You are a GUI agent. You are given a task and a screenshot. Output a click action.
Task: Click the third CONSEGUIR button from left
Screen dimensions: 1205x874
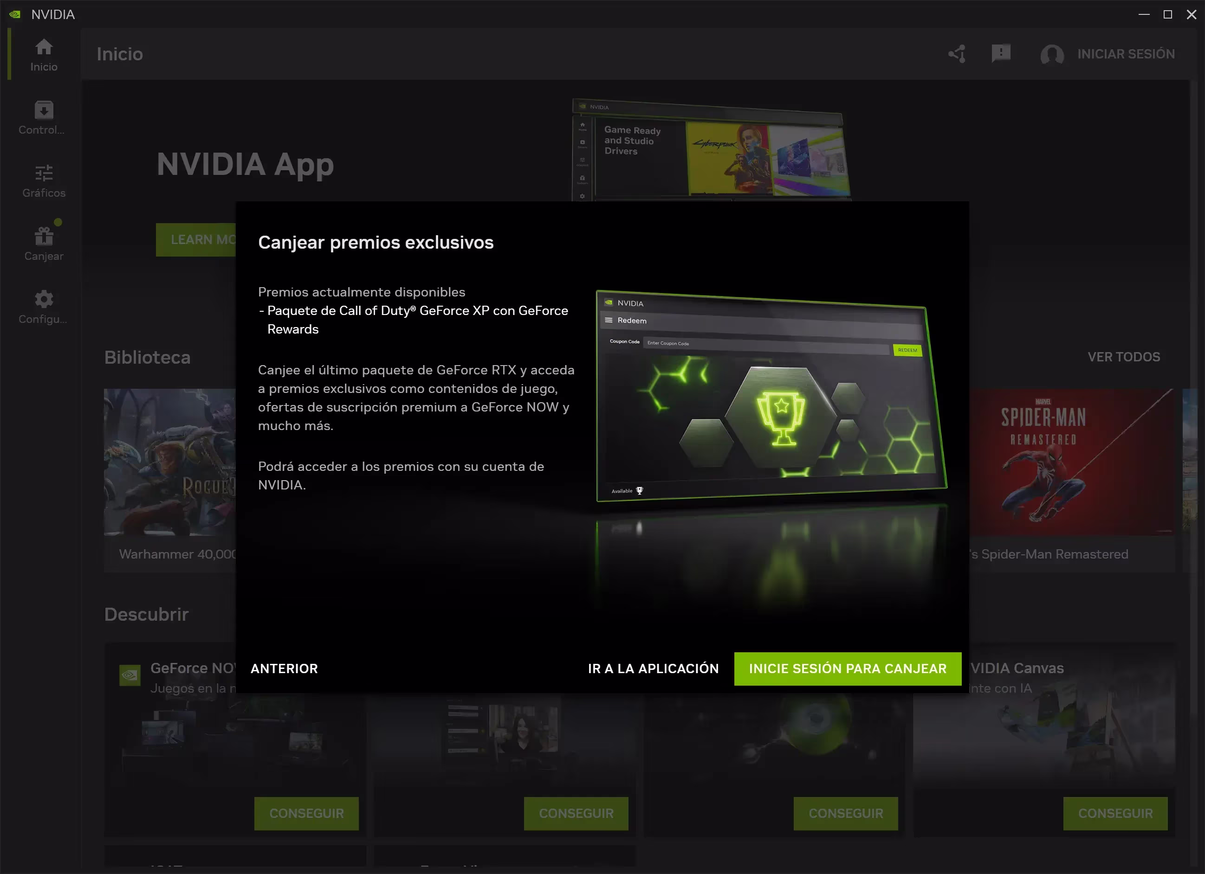pyautogui.click(x=846, y=813)
